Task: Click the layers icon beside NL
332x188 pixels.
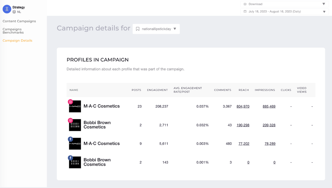Action: [14, 12]
